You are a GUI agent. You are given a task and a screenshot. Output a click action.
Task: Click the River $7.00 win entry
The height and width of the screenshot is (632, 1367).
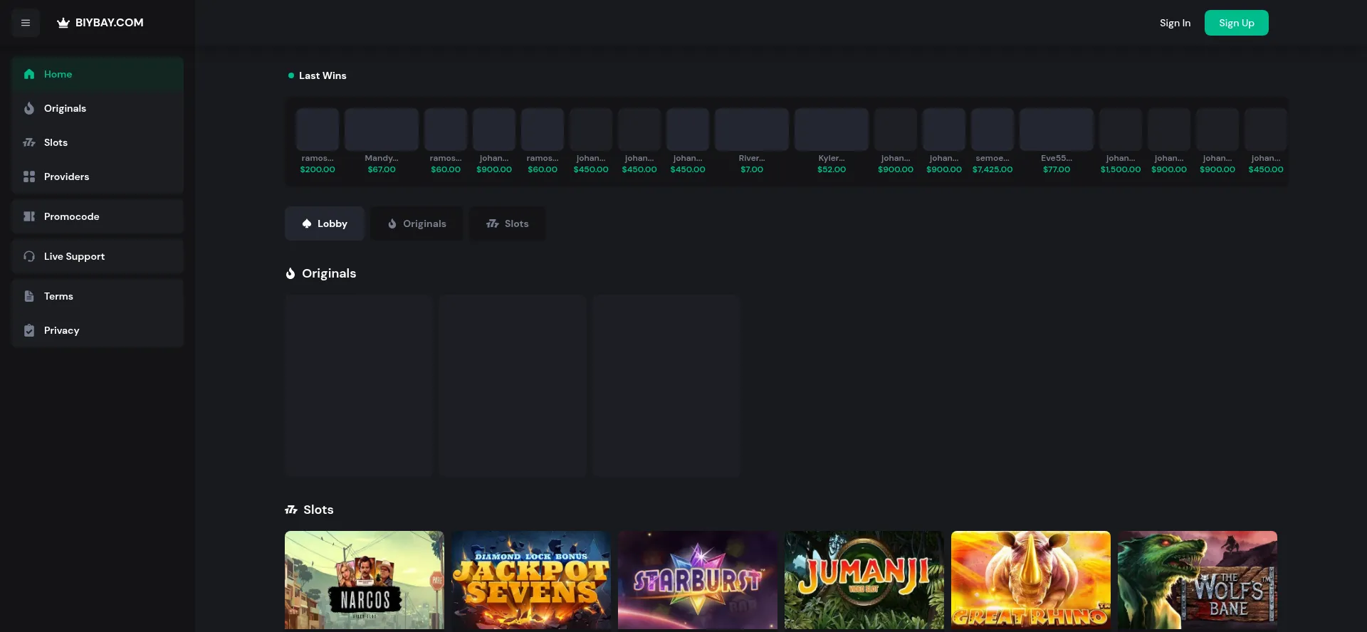[x=752, y=142]
